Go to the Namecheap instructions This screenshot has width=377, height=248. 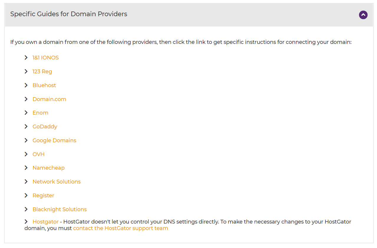pyautogui.click(x=48, y=168)
